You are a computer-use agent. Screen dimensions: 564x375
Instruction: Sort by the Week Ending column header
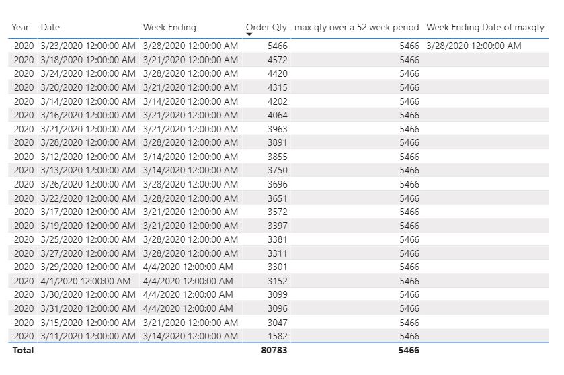169,28
